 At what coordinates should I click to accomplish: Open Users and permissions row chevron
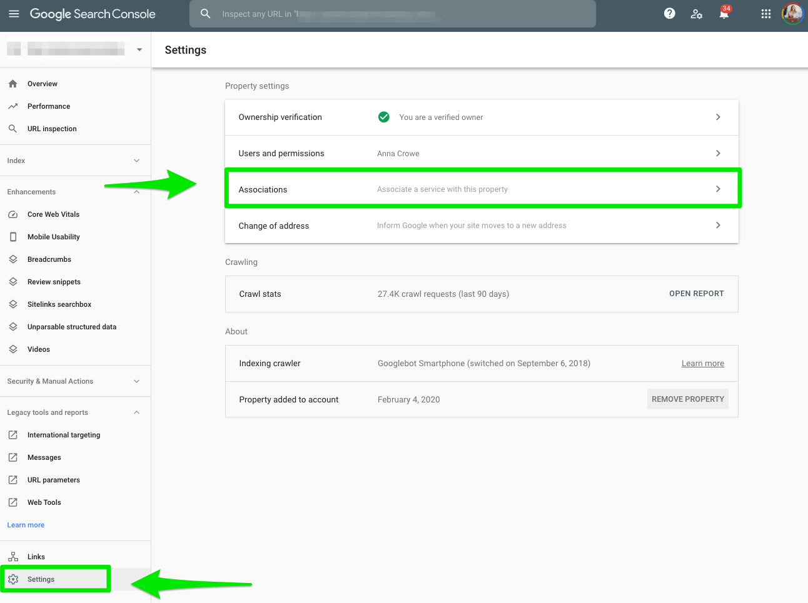click(x=718, y=153)
